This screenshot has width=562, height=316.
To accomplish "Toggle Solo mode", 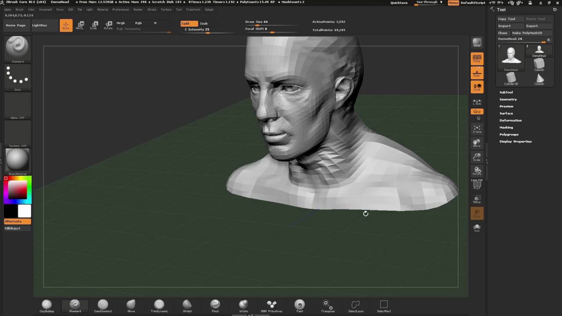I will pyautogui.click(x=477, y=227).
